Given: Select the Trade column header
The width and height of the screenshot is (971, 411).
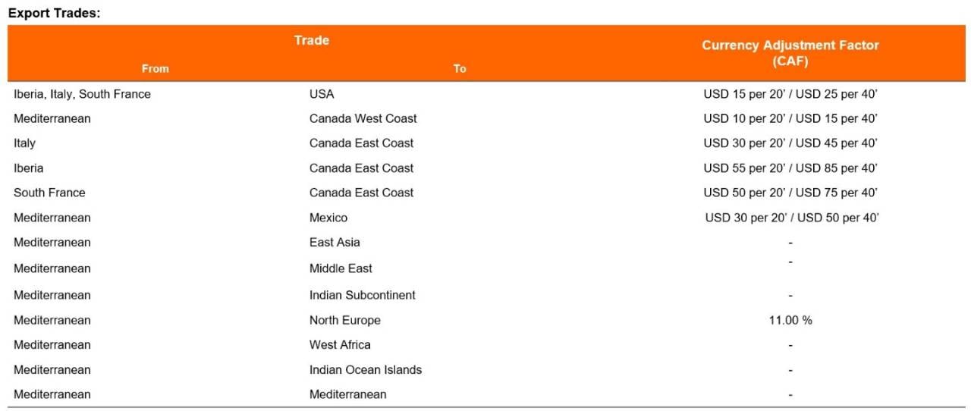Looking at the screenshot, I should 312,40.
